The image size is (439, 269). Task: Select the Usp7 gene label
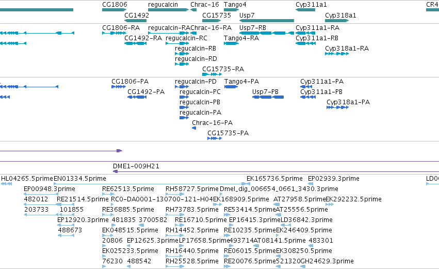click(x=247, y=15)
